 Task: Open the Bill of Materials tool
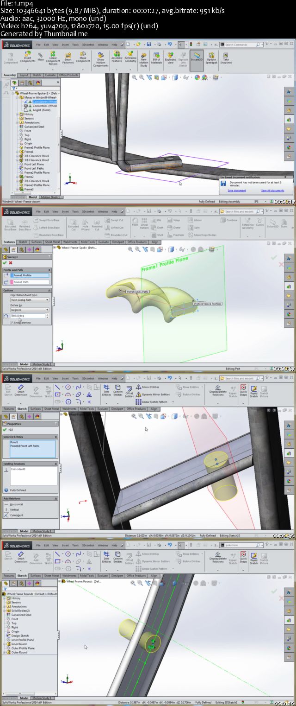[157, 58]
